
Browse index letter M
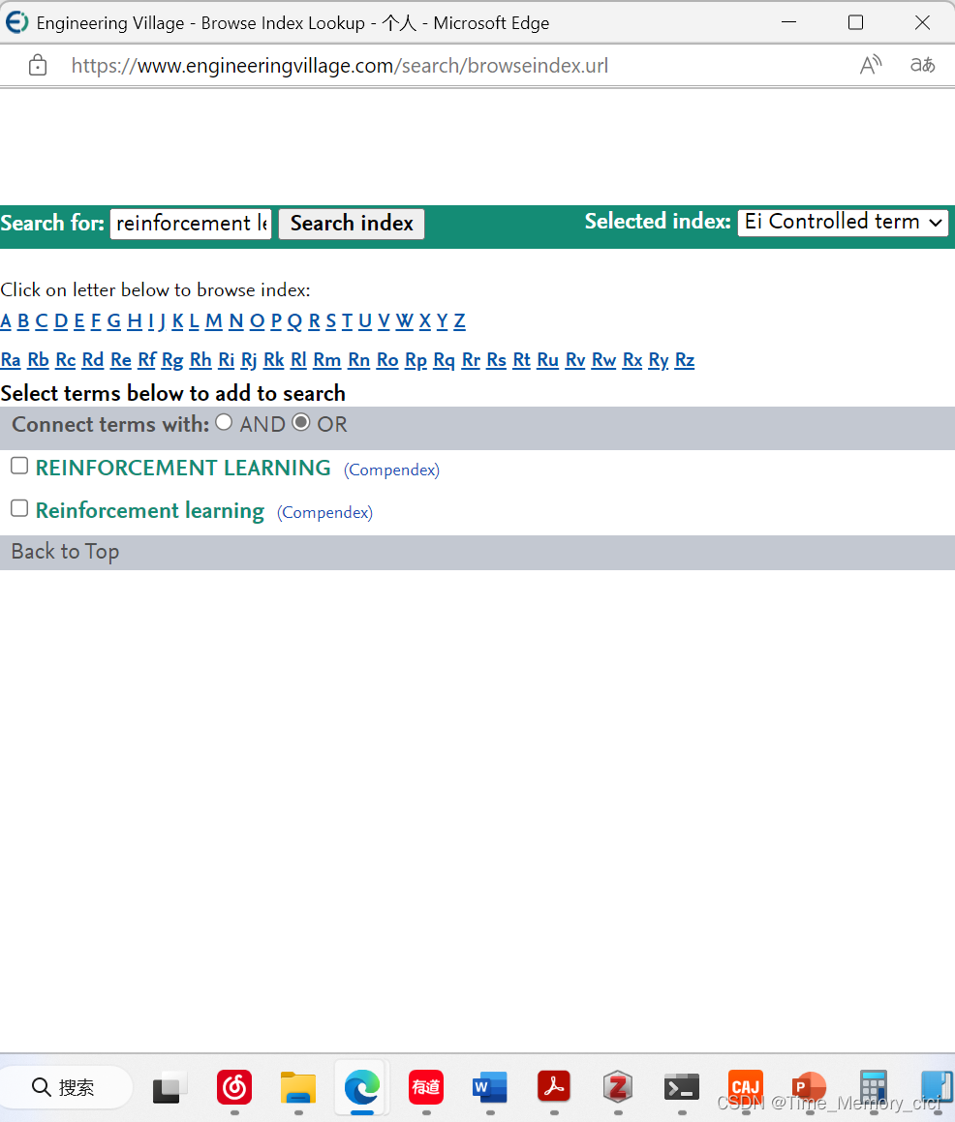213,321
